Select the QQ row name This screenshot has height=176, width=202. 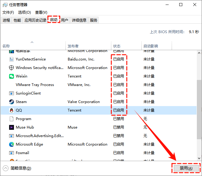19,110
